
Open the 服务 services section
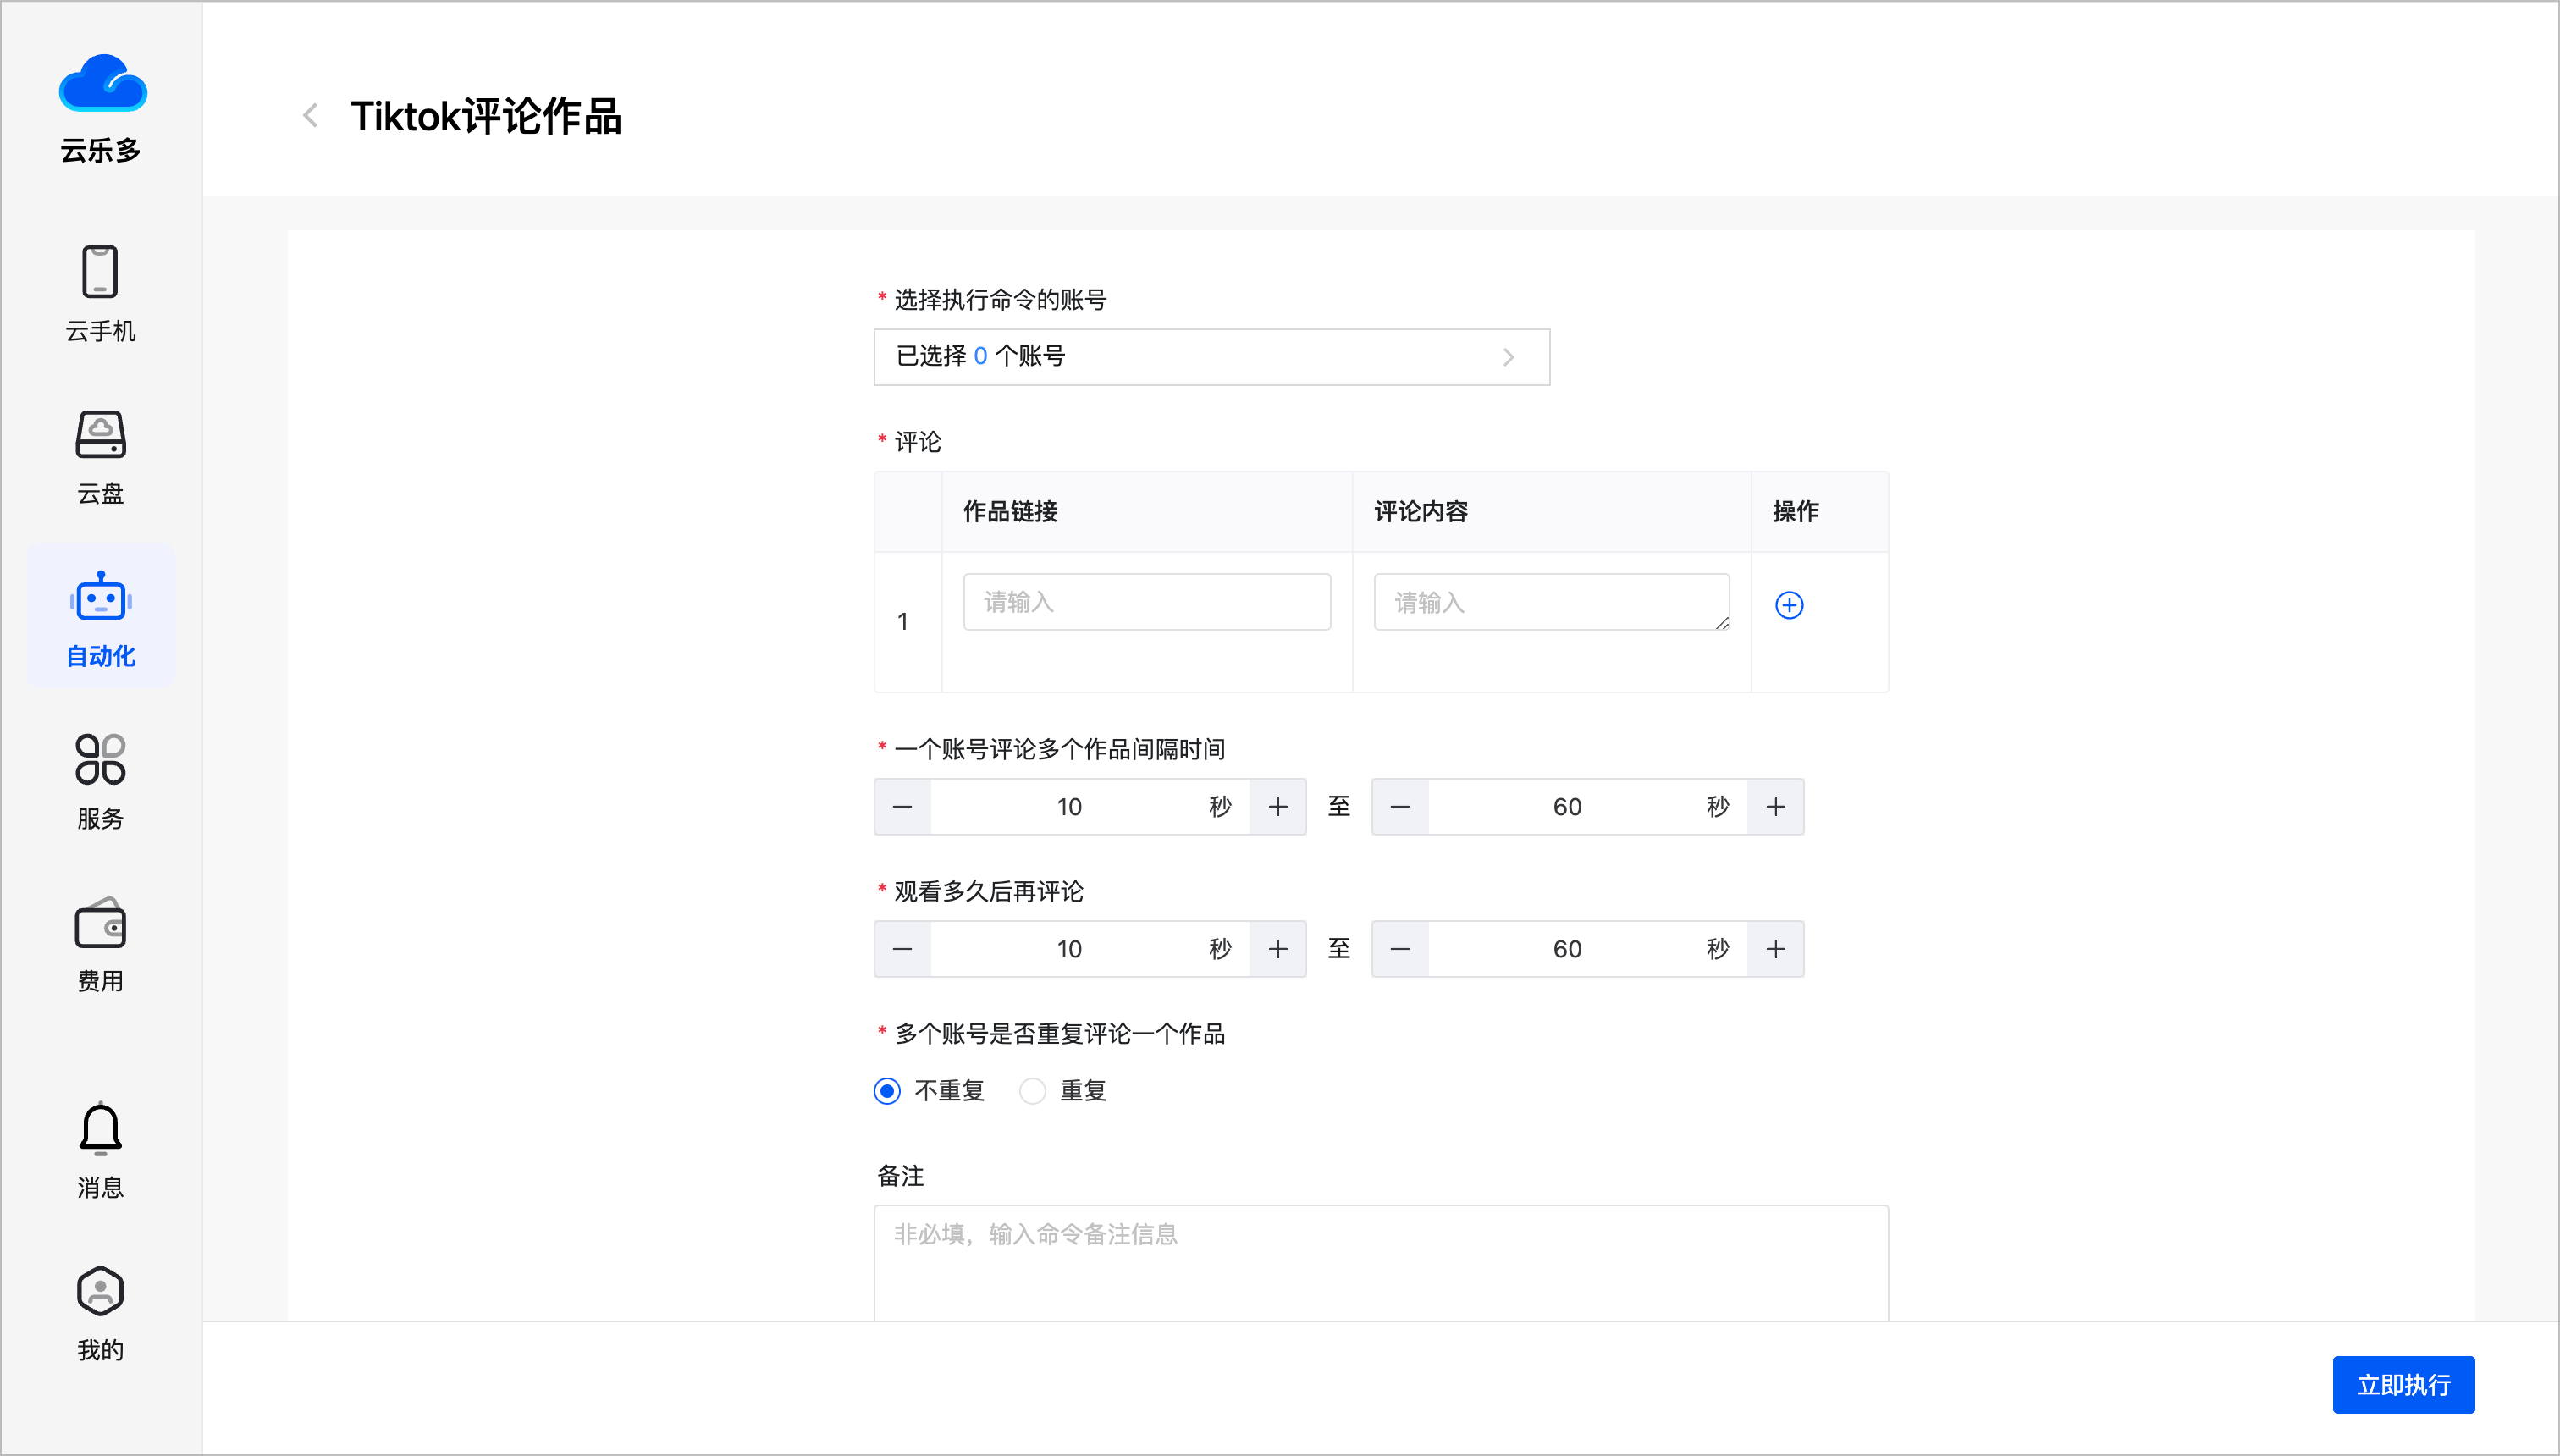100,782
